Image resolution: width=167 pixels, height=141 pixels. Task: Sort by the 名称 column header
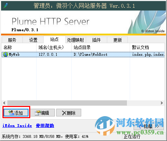[19, 47]
